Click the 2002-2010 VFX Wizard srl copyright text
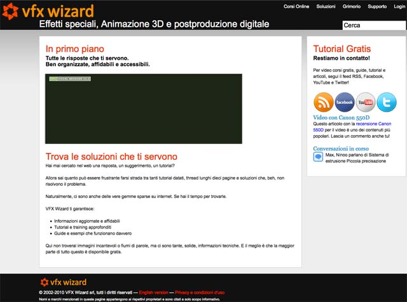 pos(85,292)
